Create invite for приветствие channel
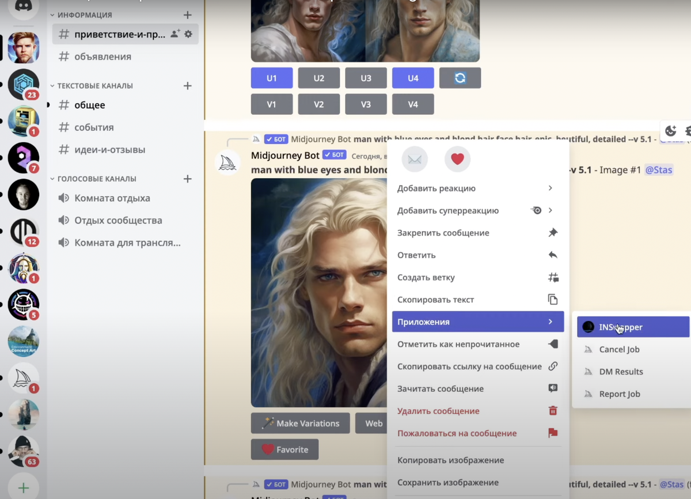Screen dimensions: 691x499 click(175, 34)
